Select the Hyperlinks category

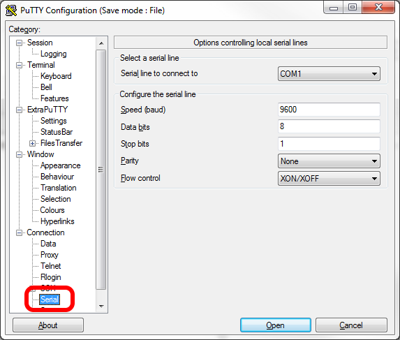point(57,221)
